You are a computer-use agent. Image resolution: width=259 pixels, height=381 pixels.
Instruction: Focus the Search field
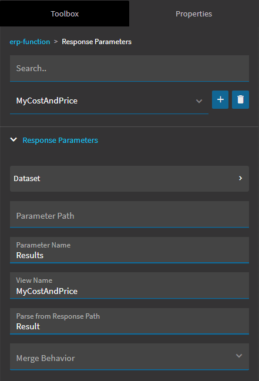tap(129, 68)
